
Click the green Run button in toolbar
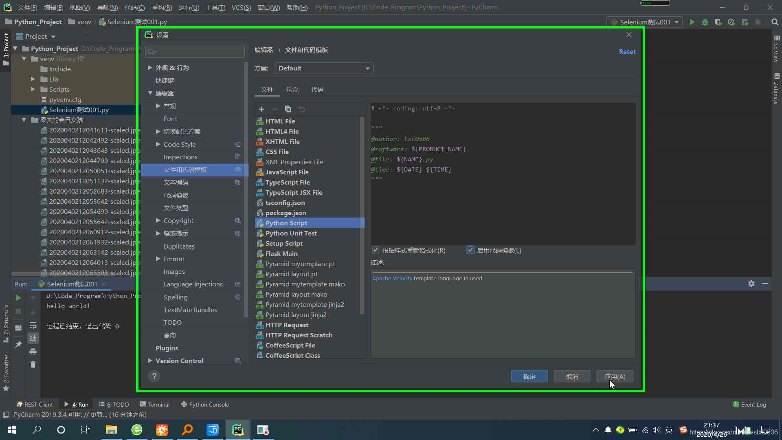tap(692, 22)
